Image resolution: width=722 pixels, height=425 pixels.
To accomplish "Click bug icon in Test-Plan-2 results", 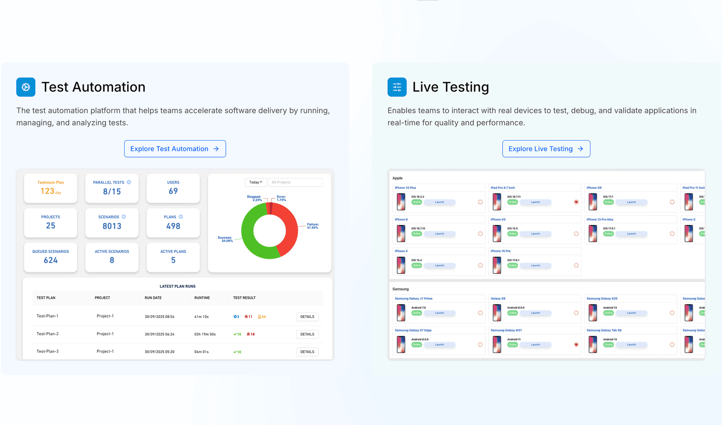I will [x=248, y=334].
